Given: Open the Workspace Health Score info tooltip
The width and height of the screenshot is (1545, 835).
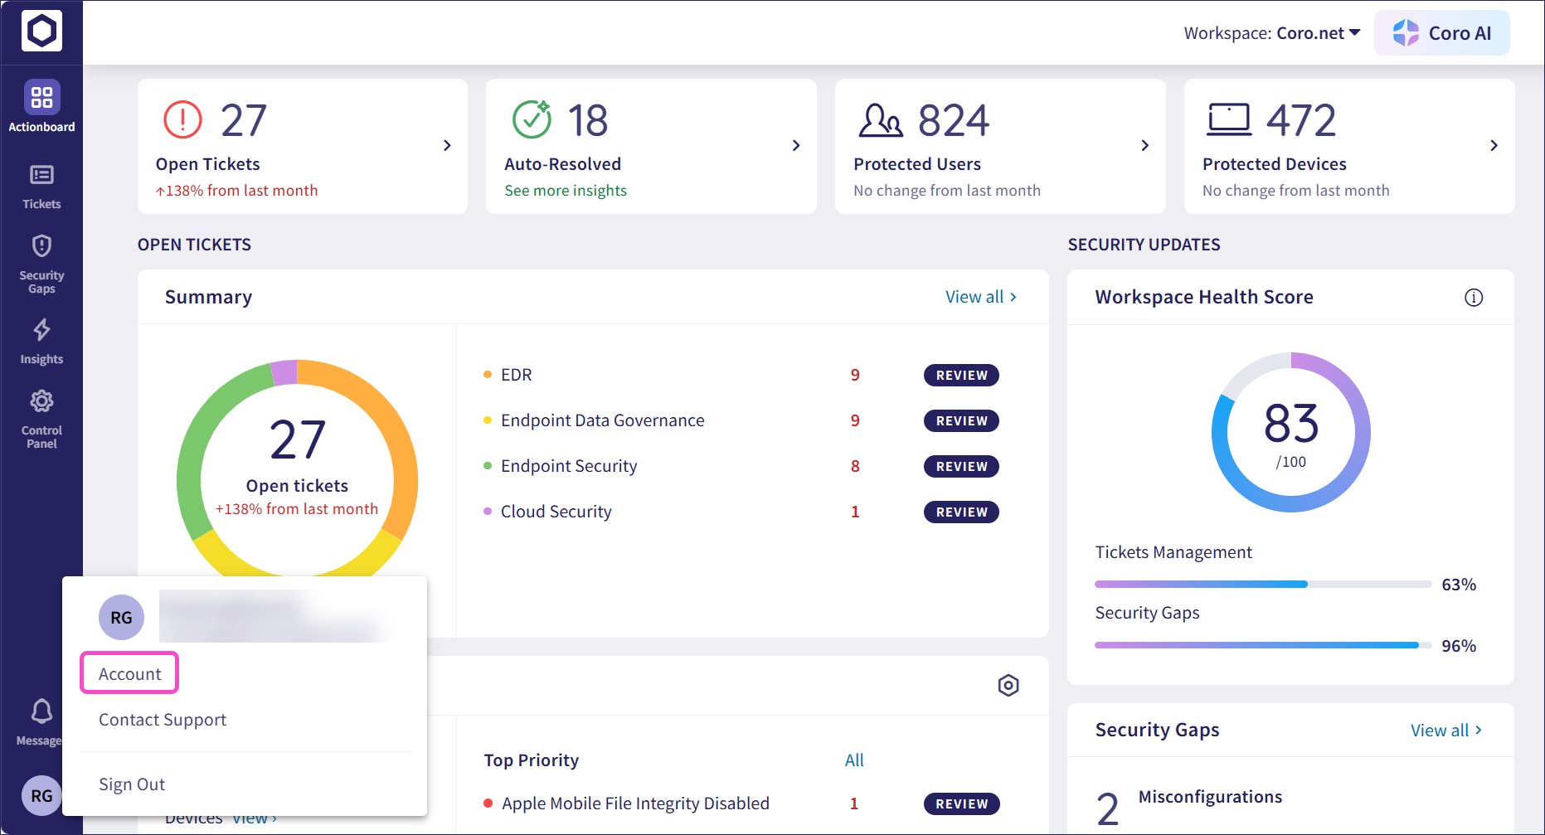Looking at the screenshot, I should 1474,297.
